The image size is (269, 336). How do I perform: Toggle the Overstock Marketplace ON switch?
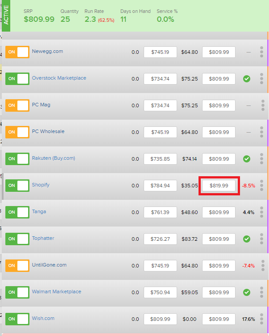(17, 79)
